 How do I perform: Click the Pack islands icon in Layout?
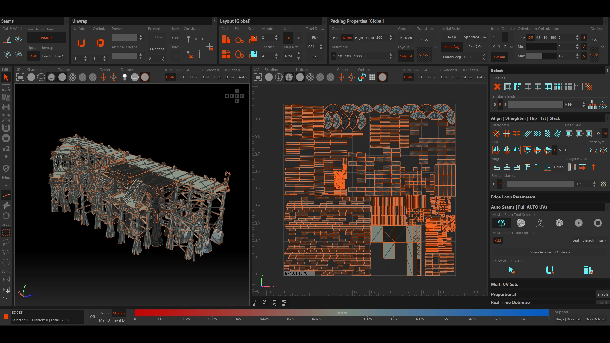[x=226, y=39]
